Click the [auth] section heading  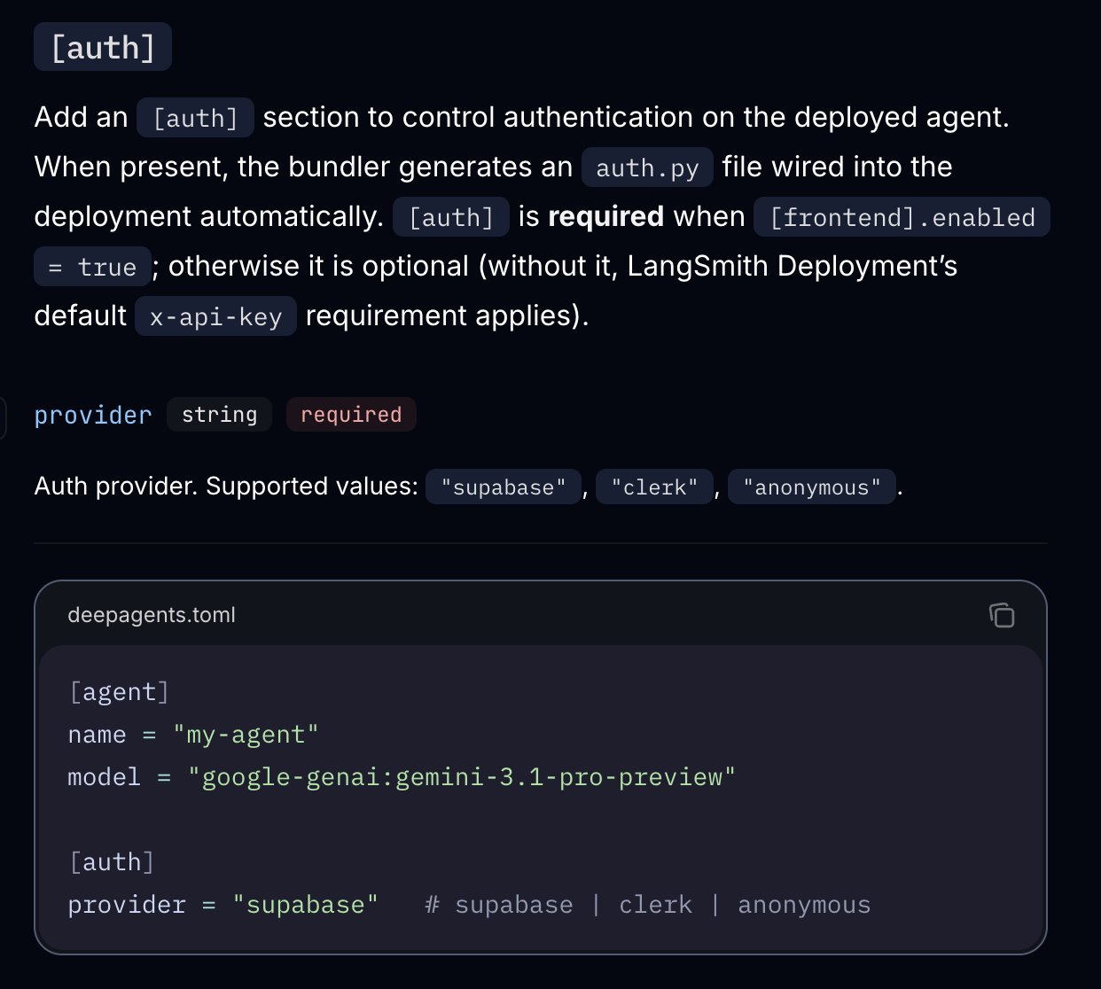coord(103,47)
